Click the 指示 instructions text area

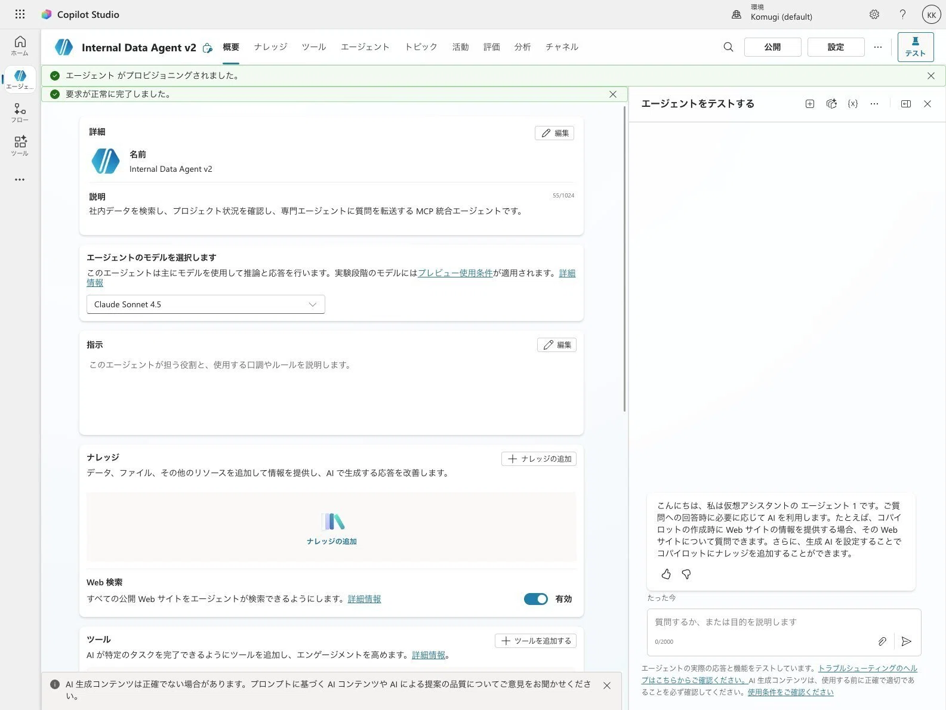coord(331,391)
